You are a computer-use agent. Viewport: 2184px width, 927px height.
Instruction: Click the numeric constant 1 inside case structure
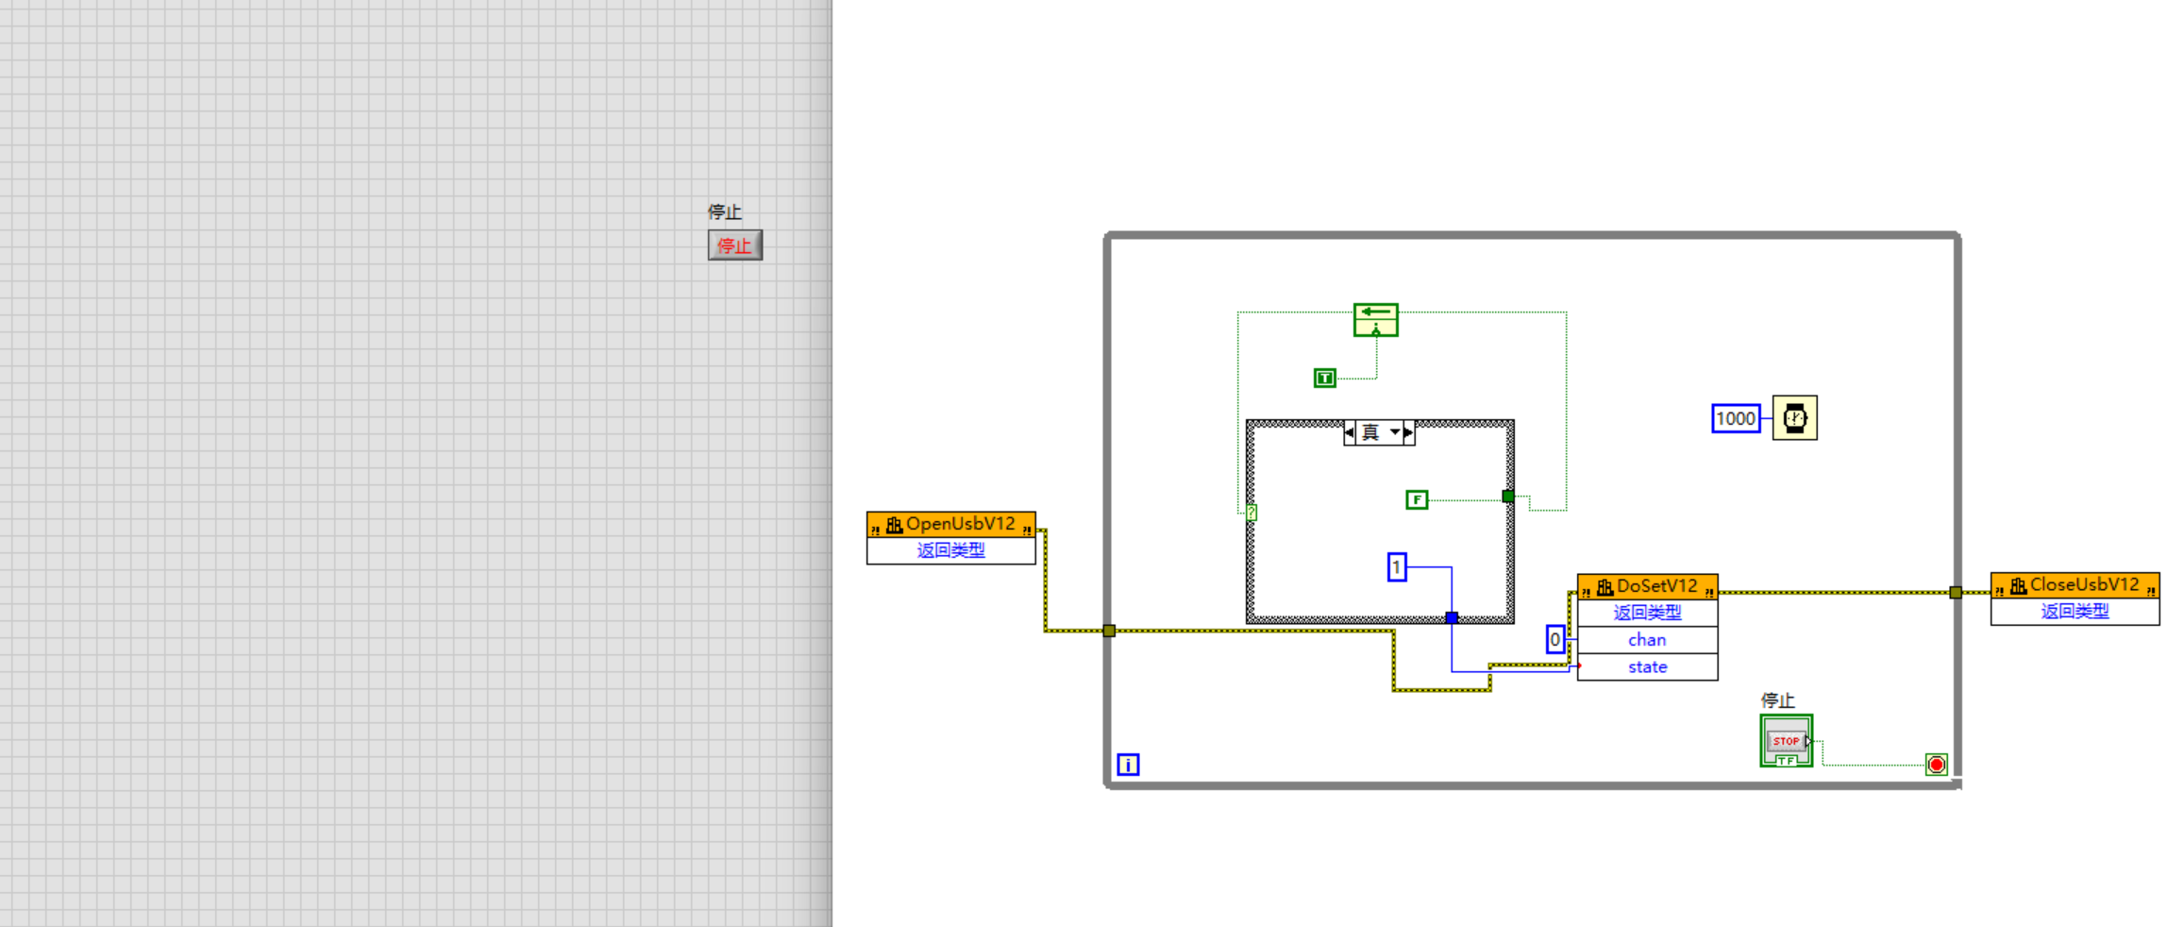point(1397,568)
